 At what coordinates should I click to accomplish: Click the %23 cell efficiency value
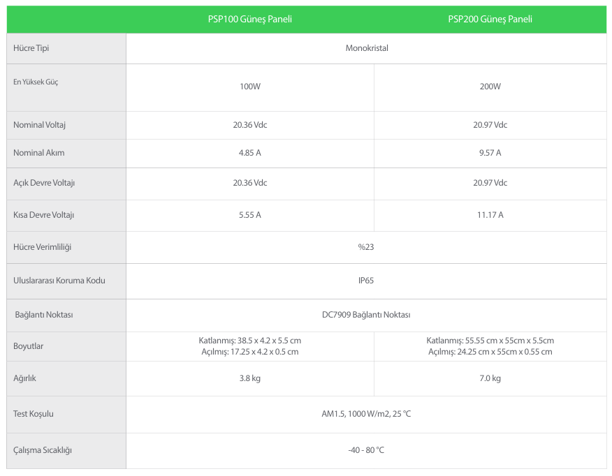(x=366, y=247)
